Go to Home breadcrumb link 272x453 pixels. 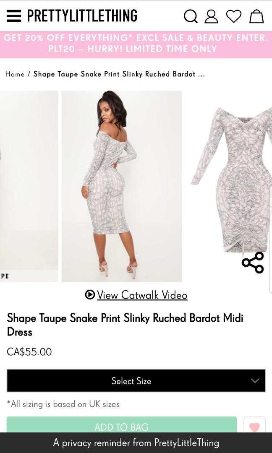pos(15,74)
